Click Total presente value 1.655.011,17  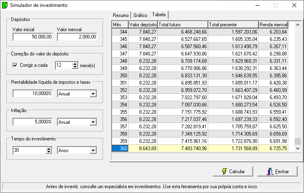(233, 83)
